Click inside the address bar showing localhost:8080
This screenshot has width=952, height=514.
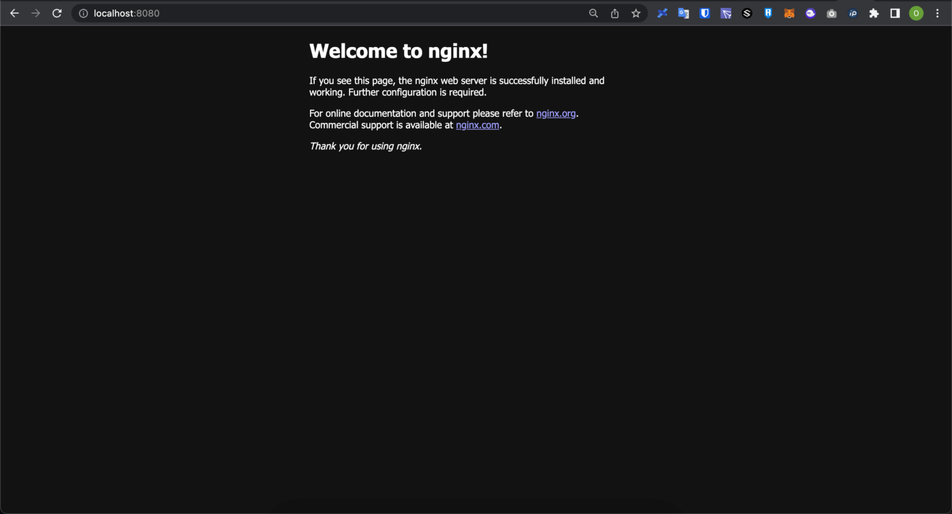127,13
